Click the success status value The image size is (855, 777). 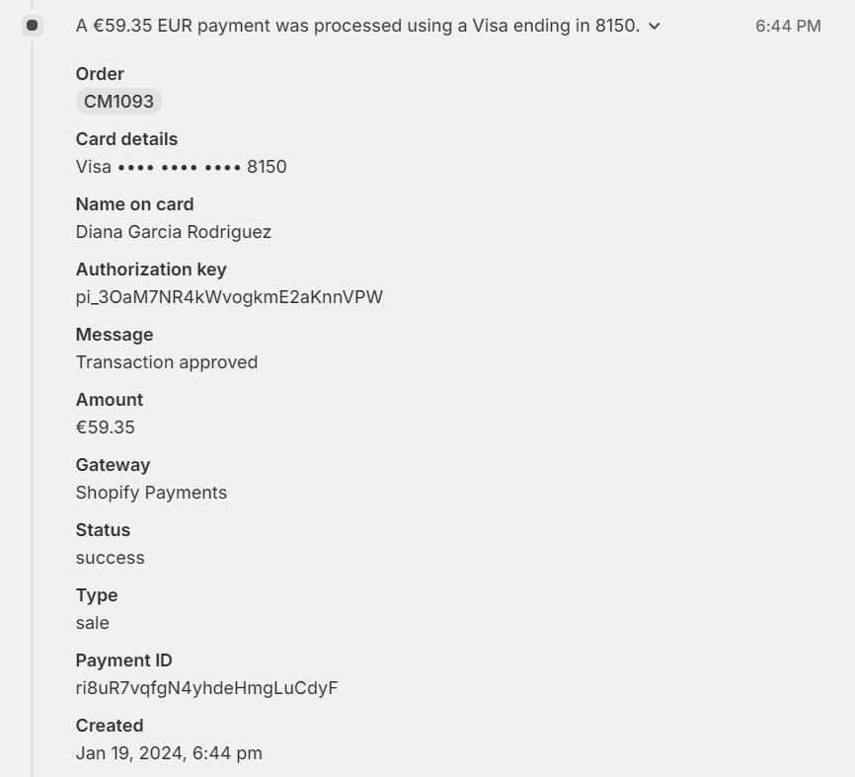pyautogui.click(x=110, y=558)
